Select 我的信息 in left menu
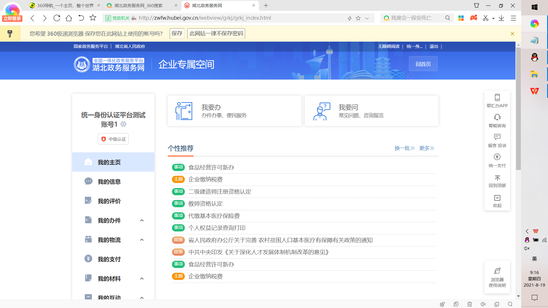Screen dimensions: 548x308 point(109,182)
